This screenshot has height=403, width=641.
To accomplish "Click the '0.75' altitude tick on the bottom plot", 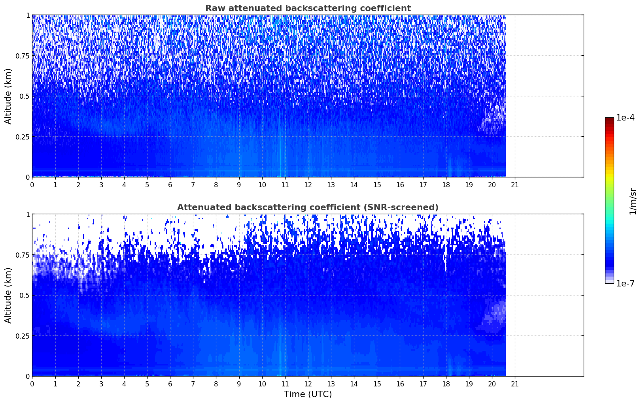I will tap(23, 255).
